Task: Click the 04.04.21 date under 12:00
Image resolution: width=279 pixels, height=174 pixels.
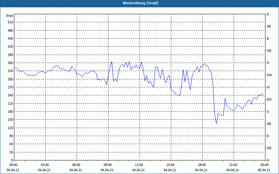Action: tap(138, 170)
